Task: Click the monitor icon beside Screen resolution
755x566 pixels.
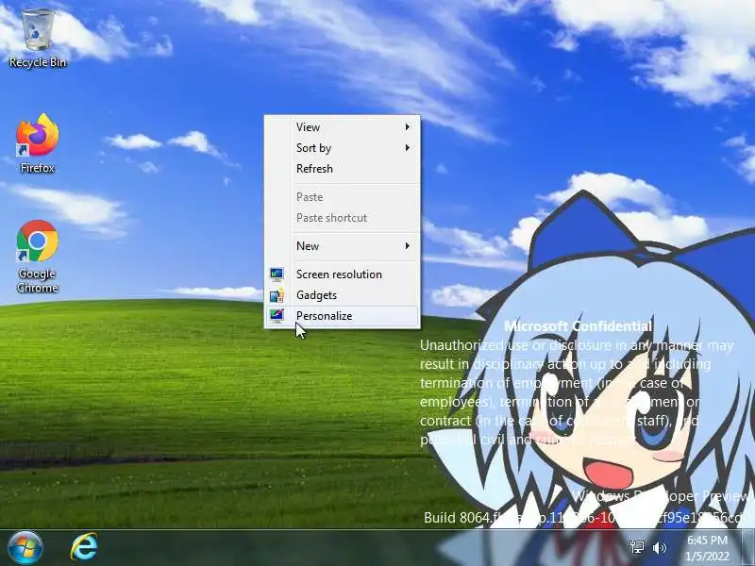Action: (277, 275)
